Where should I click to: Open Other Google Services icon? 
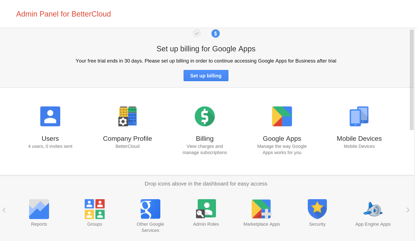(x=150, y=209)
